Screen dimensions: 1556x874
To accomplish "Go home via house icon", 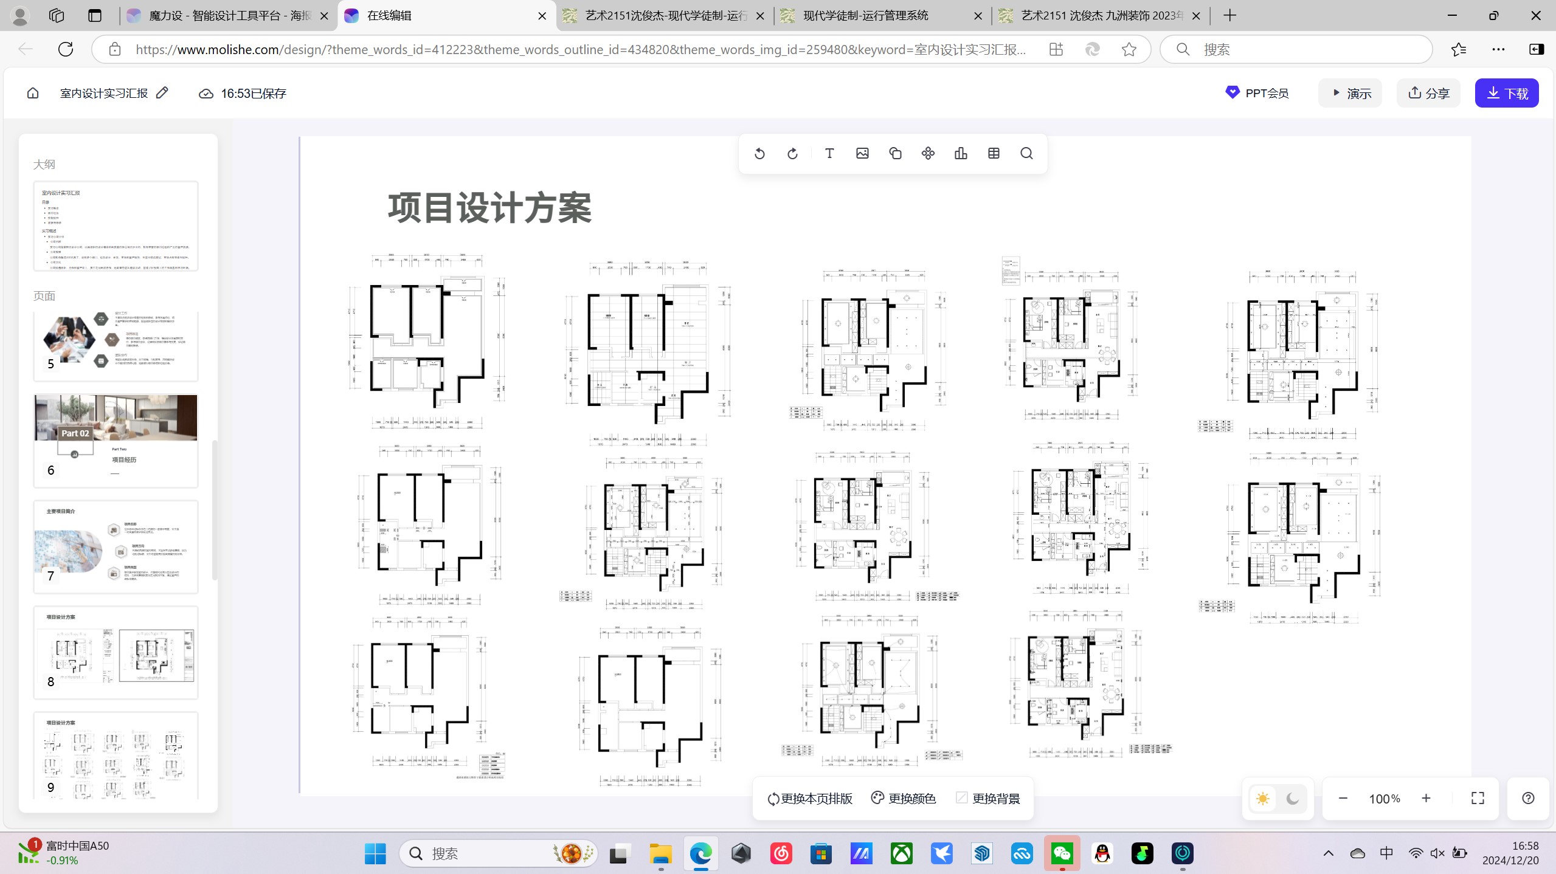I will click(33, 93).
